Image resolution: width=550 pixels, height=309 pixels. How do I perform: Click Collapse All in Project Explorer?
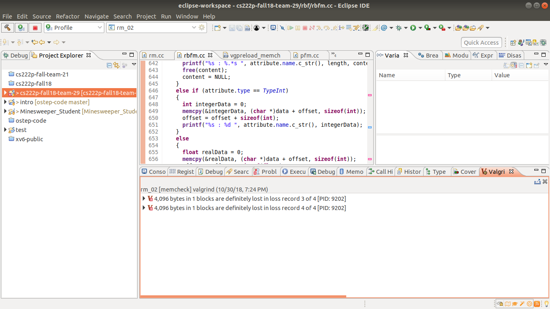[110, 65]
